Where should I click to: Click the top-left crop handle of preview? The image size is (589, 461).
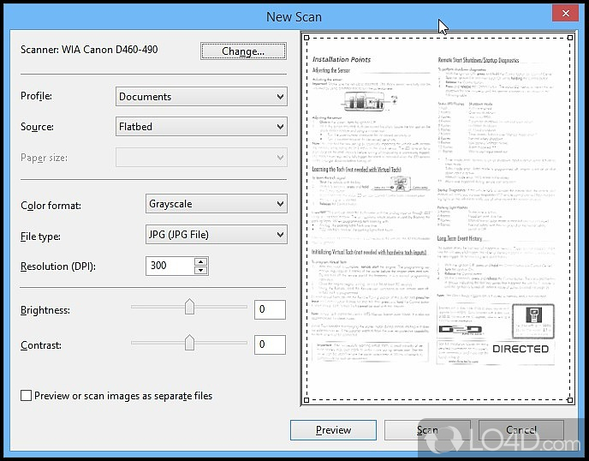pos(306,38)
